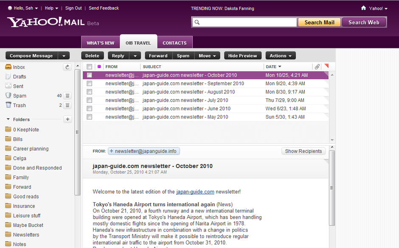Screen dimensions: 399x248
Task: Expand the Help dropdown menu
Action: 51,8
